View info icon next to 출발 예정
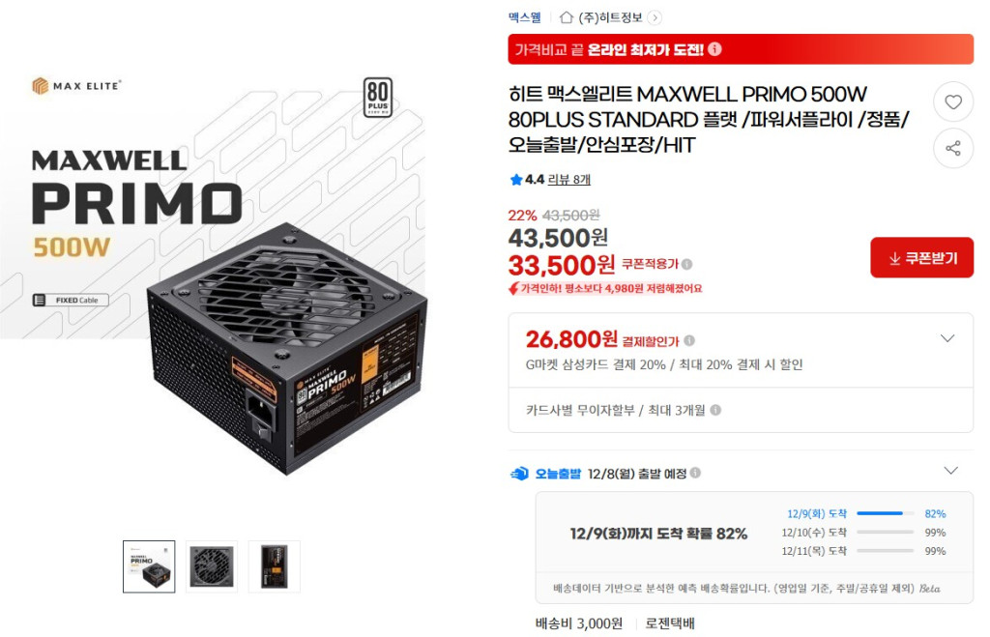This screenshot has height=637, width=990. (x=695, y=473)
